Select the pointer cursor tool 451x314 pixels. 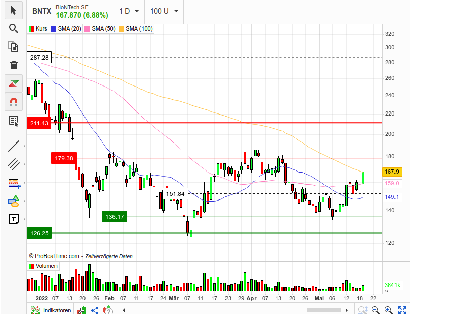(14, 11)
